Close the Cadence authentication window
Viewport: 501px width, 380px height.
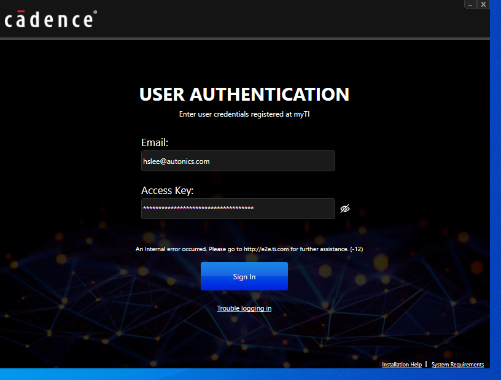(483, 4)
